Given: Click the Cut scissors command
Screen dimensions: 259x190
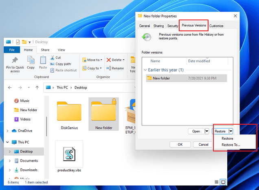Looking at the screenshot, I should coord(56,58).
